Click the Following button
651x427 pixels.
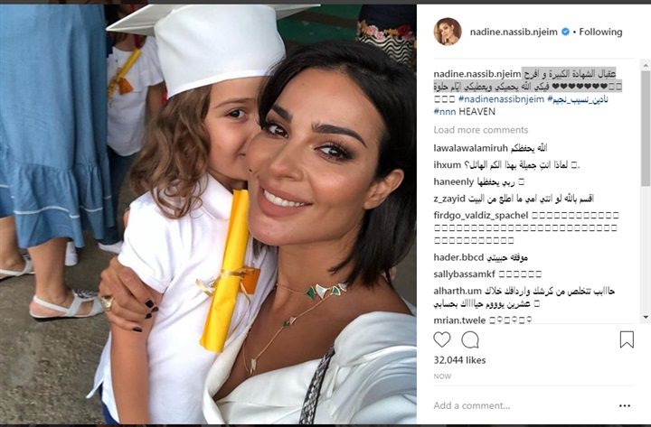tap(600, 32)
